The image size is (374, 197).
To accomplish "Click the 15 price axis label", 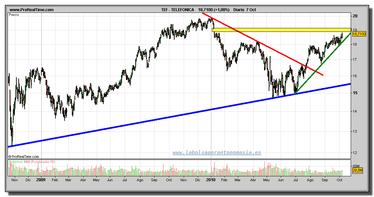I will click(355, 93).
